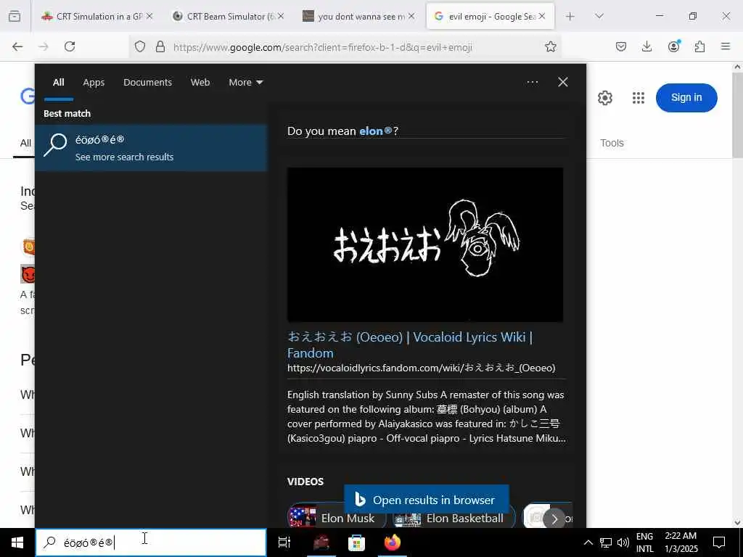
Task: Open Google quick settings gear icon
Action: tap(604, 98)
